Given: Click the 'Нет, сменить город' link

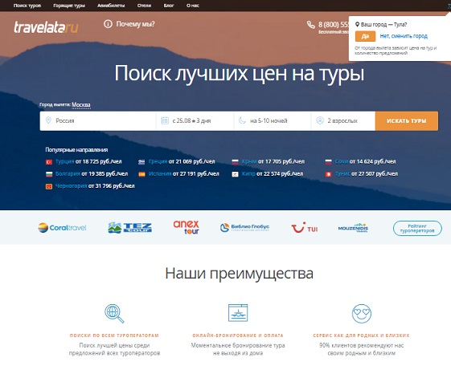Looking at the screenshot, I should 404,36.
